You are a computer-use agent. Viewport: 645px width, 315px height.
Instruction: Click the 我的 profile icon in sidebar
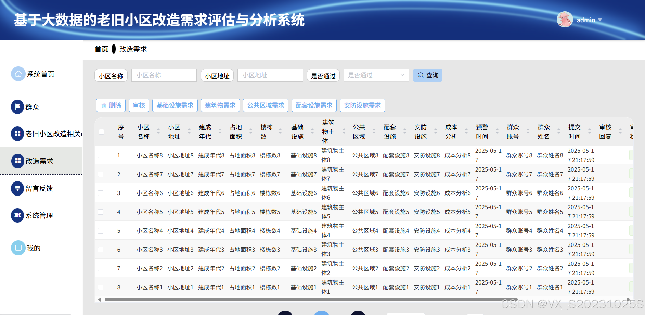tap(18, 248)
